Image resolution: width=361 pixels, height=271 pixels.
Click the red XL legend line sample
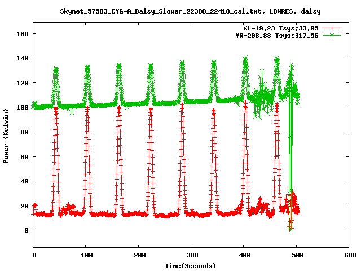coord(333,28)
